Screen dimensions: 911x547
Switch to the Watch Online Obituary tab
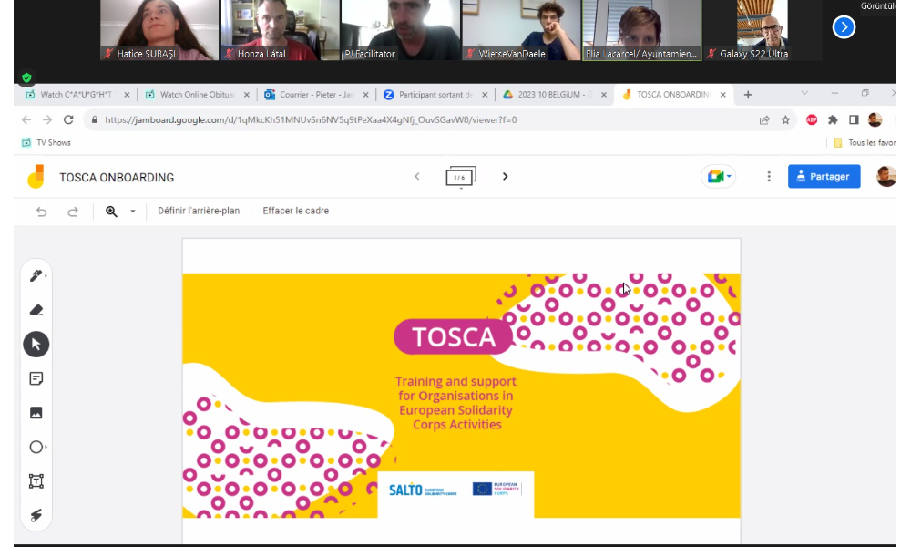(x=197, y=94)
